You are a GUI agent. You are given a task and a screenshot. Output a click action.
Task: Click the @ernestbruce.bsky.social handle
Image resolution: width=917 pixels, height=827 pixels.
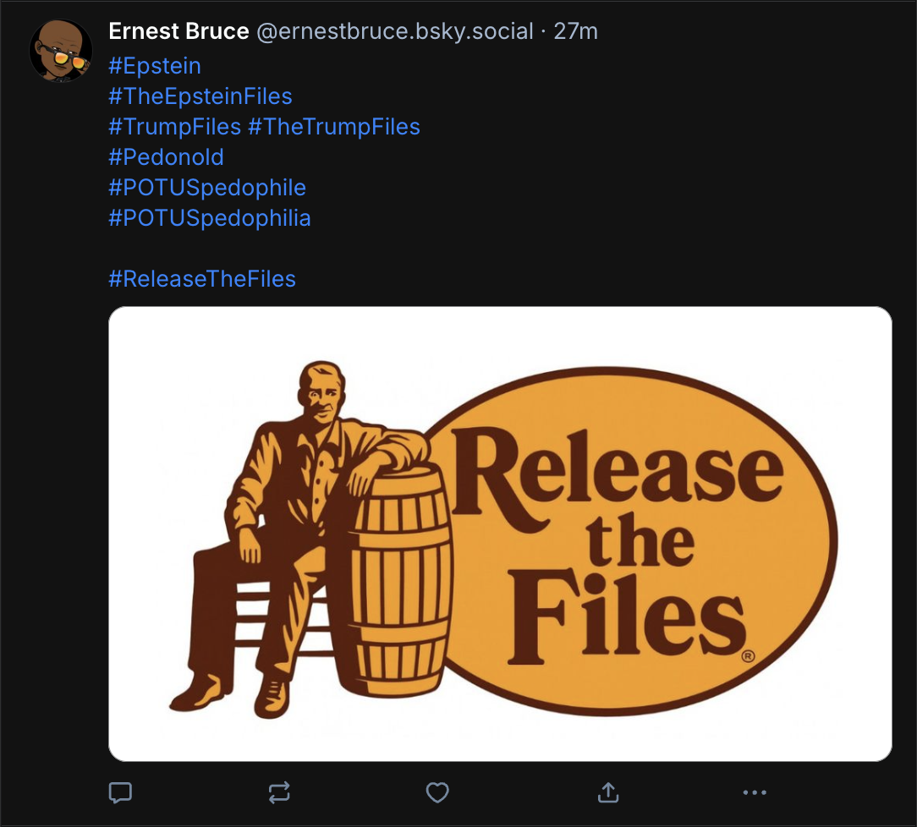[x=394, y=31]
